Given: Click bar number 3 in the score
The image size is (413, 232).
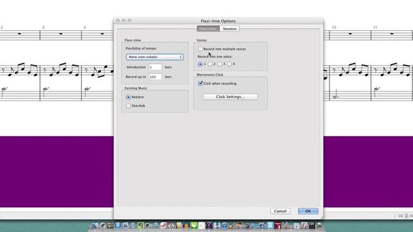Looking at the screenshot, I should 43,27.
